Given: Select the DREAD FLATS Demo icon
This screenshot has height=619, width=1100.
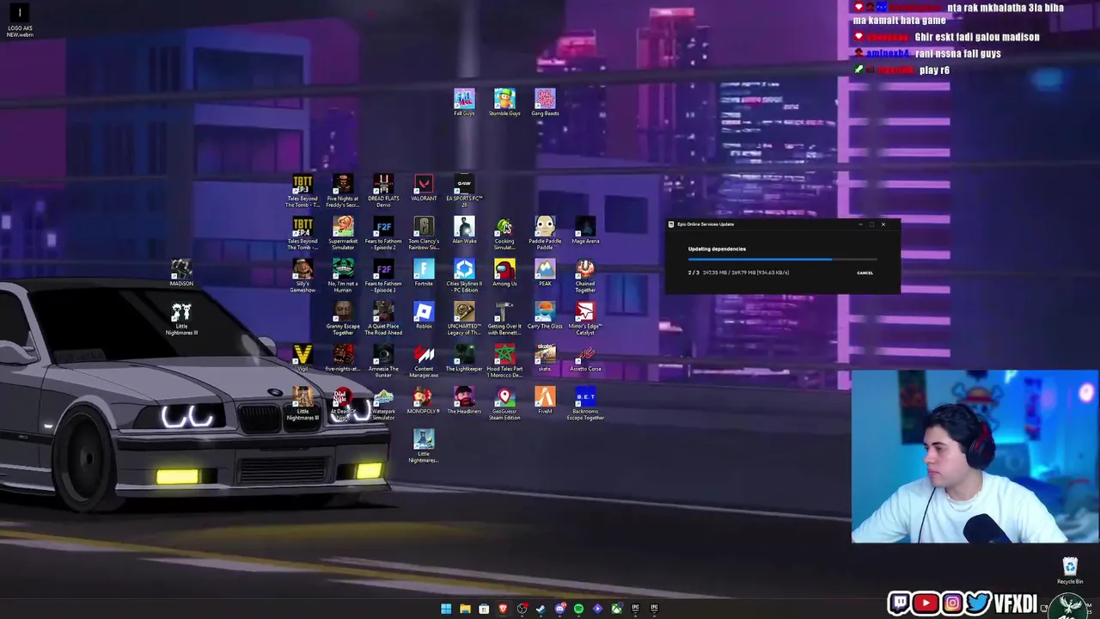Looking at the screenshot, I should pos(383,190).
